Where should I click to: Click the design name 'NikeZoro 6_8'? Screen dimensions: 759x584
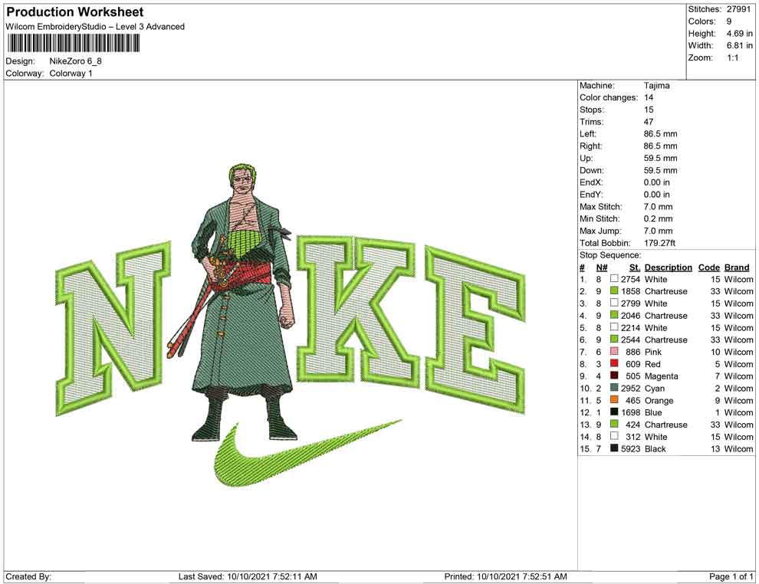point(75,61)
